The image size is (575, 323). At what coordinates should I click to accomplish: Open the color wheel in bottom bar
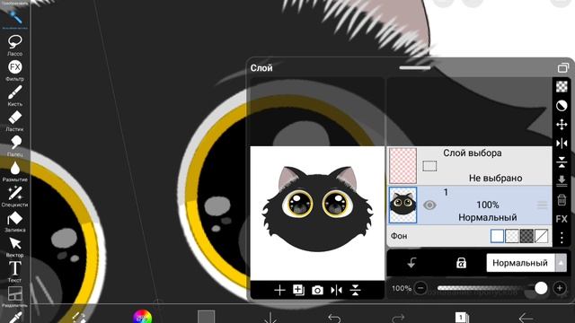pyautogui.click(x=142, y=317)
